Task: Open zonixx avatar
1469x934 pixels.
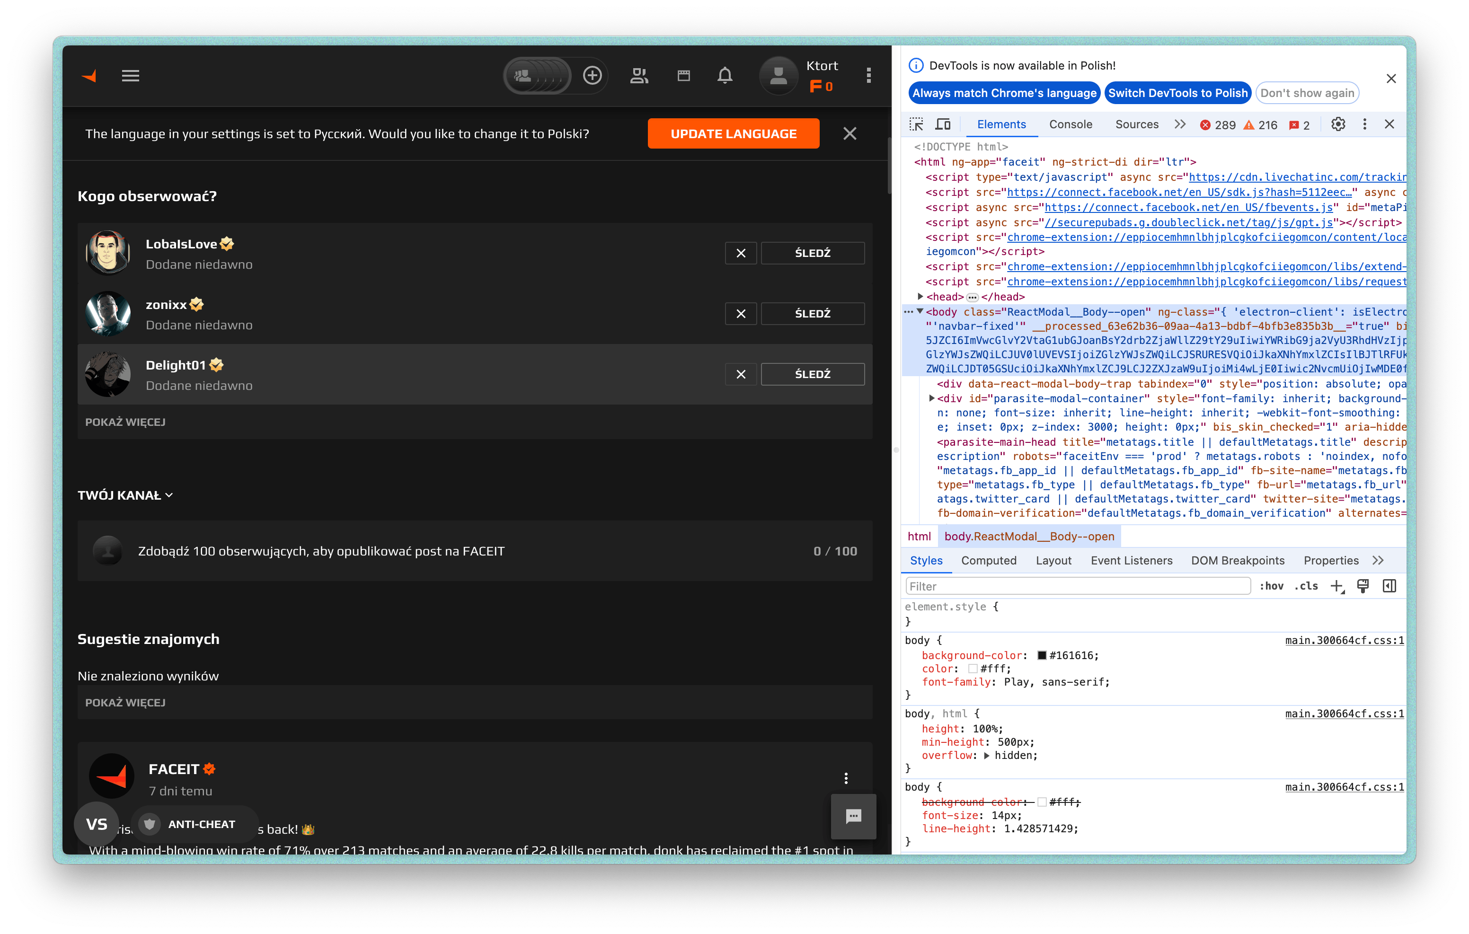Action: [108, 314]
